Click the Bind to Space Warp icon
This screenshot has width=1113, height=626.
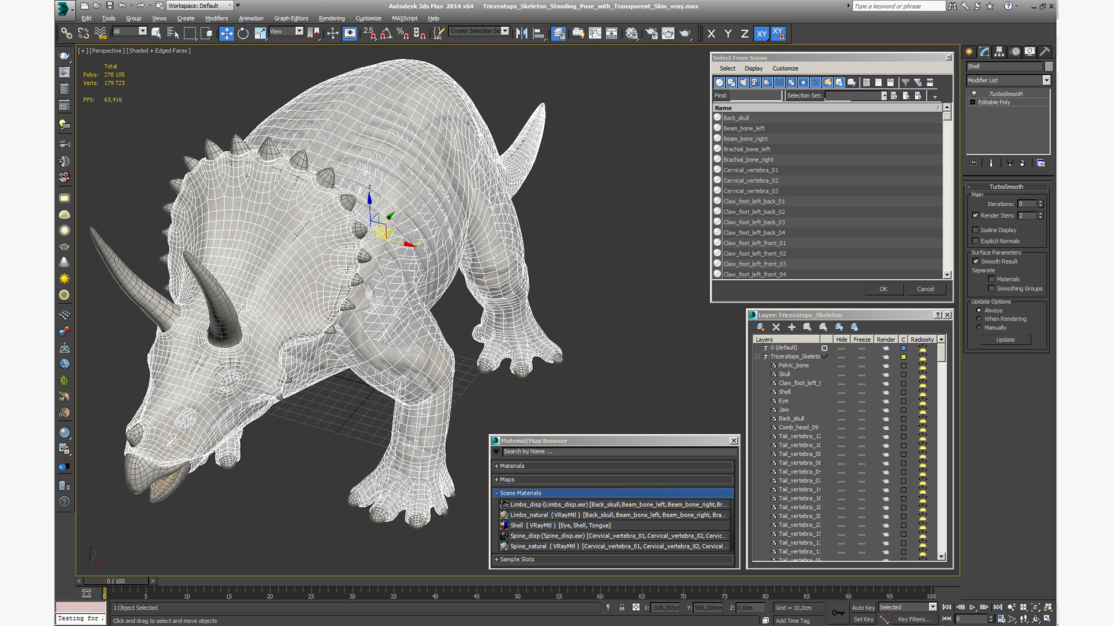(100, 34)
